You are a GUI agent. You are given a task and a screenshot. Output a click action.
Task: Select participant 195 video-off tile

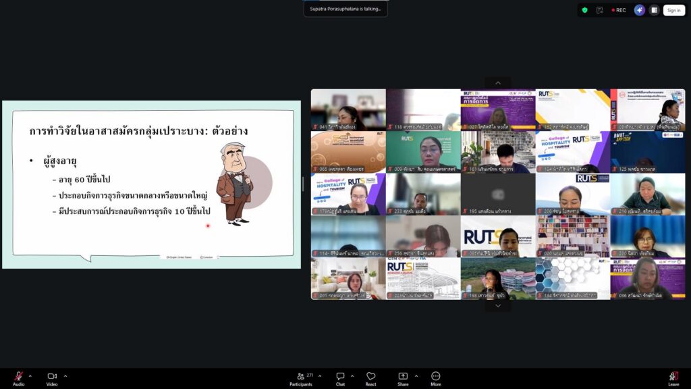coord(498,194)
